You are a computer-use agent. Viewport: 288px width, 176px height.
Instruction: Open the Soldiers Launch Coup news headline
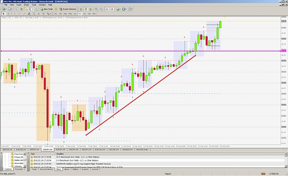[x=83, y=164]
